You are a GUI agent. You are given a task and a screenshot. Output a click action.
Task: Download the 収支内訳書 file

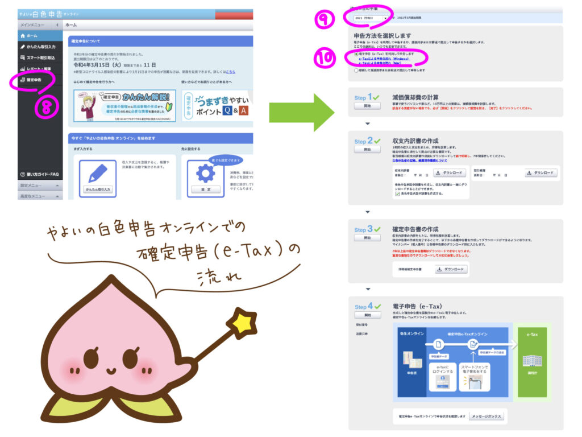pyautogui.click(x=450, y=173)
